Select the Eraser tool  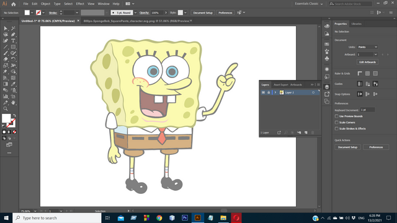click(x=6, y=59)
